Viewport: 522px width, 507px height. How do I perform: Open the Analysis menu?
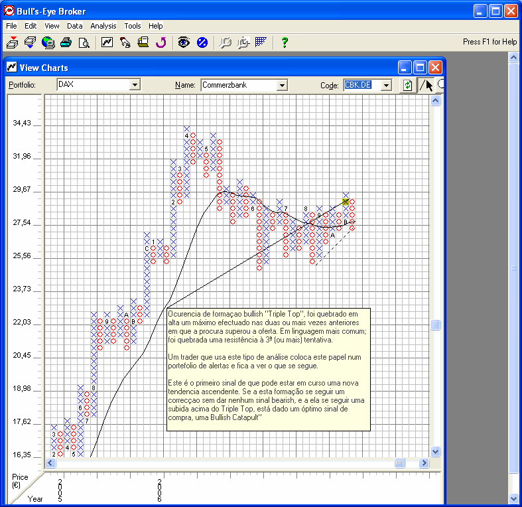103,26
